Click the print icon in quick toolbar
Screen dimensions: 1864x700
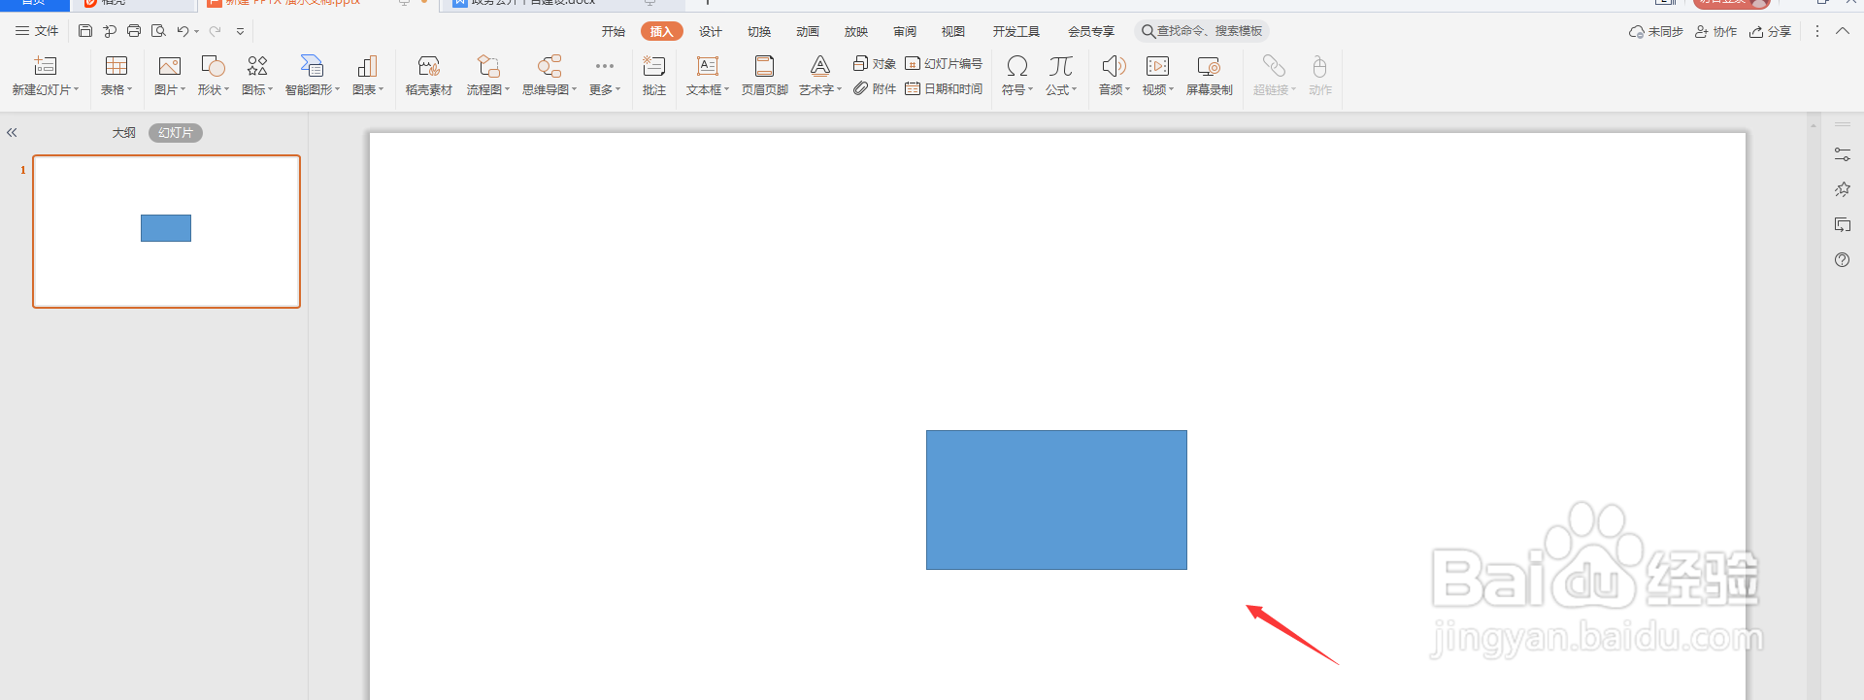(x=134, y=31)
